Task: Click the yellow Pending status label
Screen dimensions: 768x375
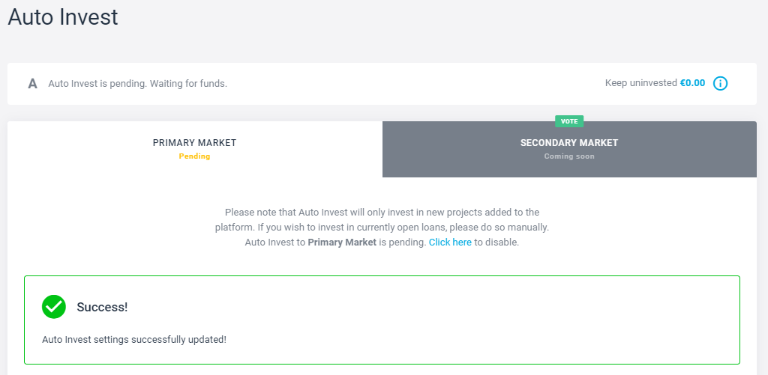Action: (194, 156)
